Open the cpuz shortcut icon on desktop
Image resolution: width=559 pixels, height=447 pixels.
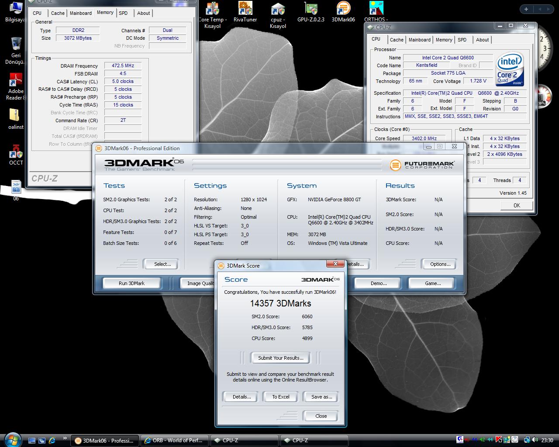278,15
